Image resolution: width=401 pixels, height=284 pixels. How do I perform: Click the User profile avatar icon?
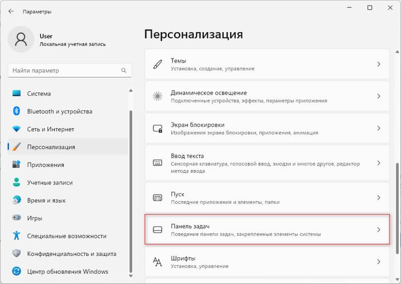21,40
